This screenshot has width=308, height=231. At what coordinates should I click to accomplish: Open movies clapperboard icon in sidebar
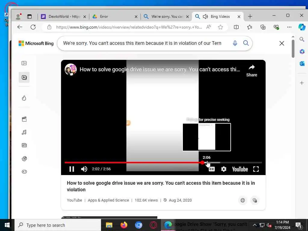pos(24,119)
